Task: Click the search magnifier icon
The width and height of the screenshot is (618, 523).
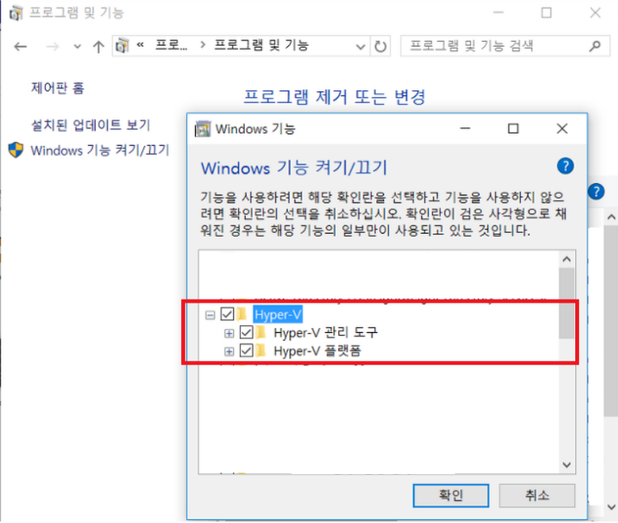Action: (595, 46)
